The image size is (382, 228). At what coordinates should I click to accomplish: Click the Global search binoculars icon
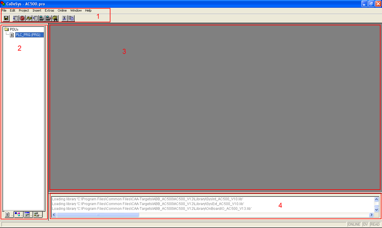[x=55, y=18]
